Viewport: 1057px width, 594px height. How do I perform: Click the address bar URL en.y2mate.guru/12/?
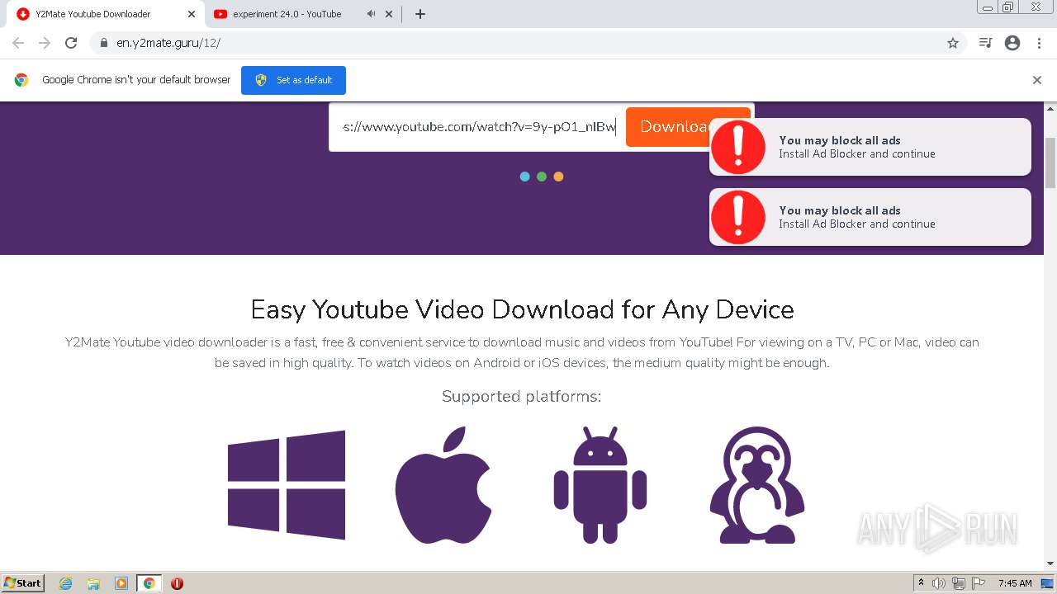[168, 43]
